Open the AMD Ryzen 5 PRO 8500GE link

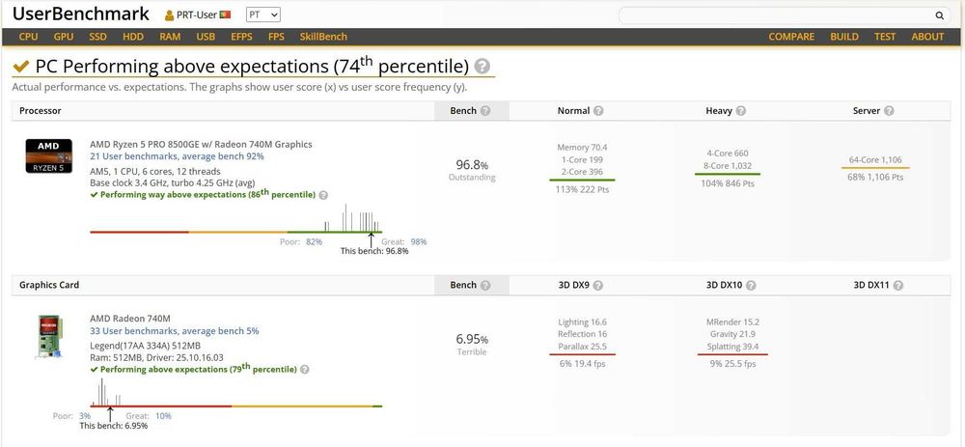[201, 145]
